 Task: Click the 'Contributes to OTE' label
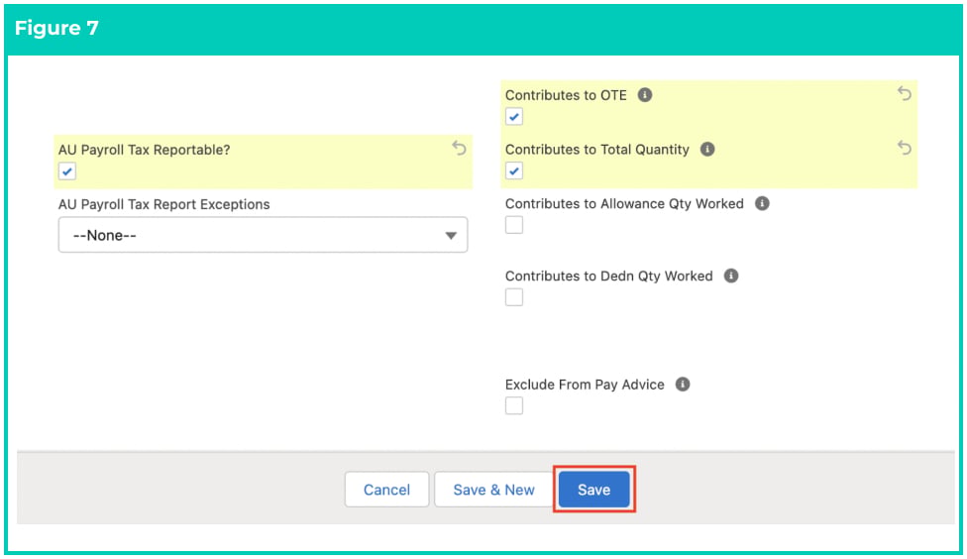pyautogui.click(x=566, y=95)
